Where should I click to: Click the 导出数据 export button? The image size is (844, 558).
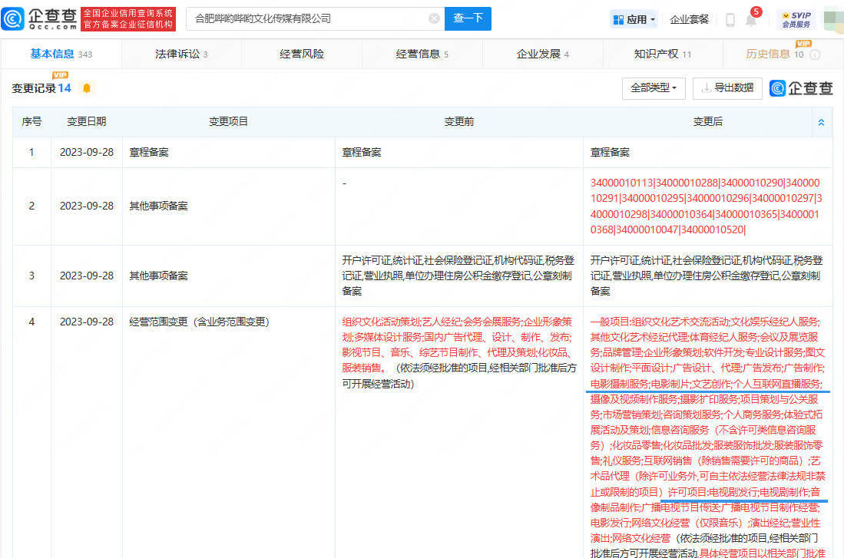pos(727,88)
